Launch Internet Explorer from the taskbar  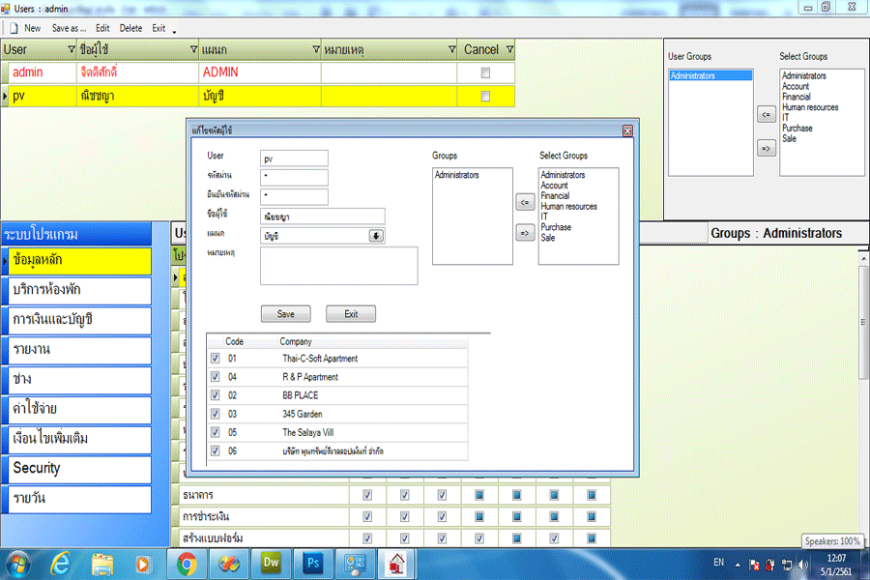[60, 563]
